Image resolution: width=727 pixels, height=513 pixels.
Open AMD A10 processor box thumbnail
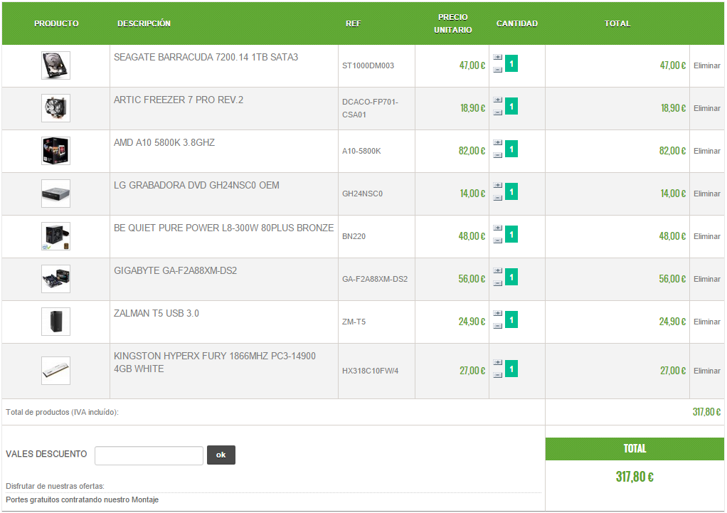[x=55, y=151]
